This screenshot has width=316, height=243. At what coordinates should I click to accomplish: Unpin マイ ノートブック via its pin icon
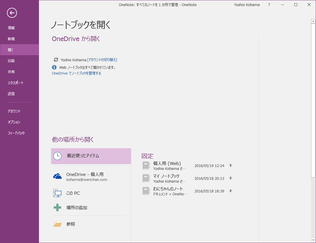point(231,178)
